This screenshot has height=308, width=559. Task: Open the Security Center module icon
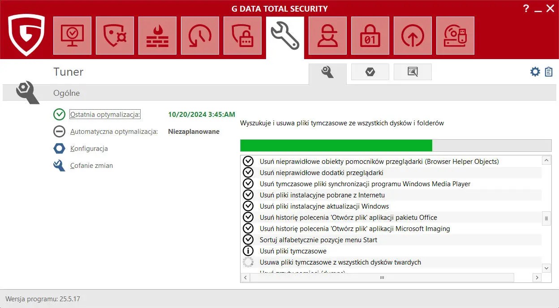pyautogui.click(x=72, y=35)
